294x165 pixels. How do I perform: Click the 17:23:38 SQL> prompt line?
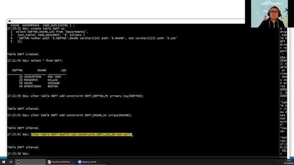coord(18,154)
